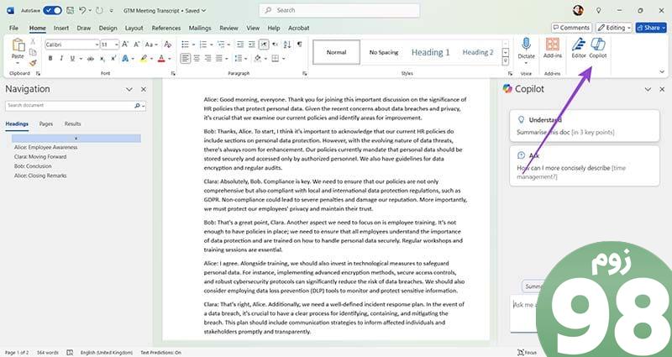Open the Comments pane button
The height and width of the screenshot is (357, 672).
571,28
